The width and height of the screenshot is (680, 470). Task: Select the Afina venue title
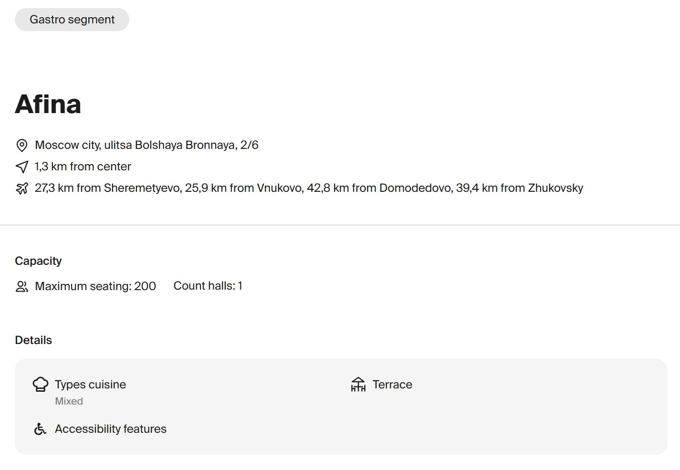point(48,104)
